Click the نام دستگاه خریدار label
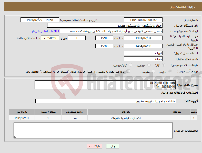Viewport: 202px width, 153px height. (186, 26)
